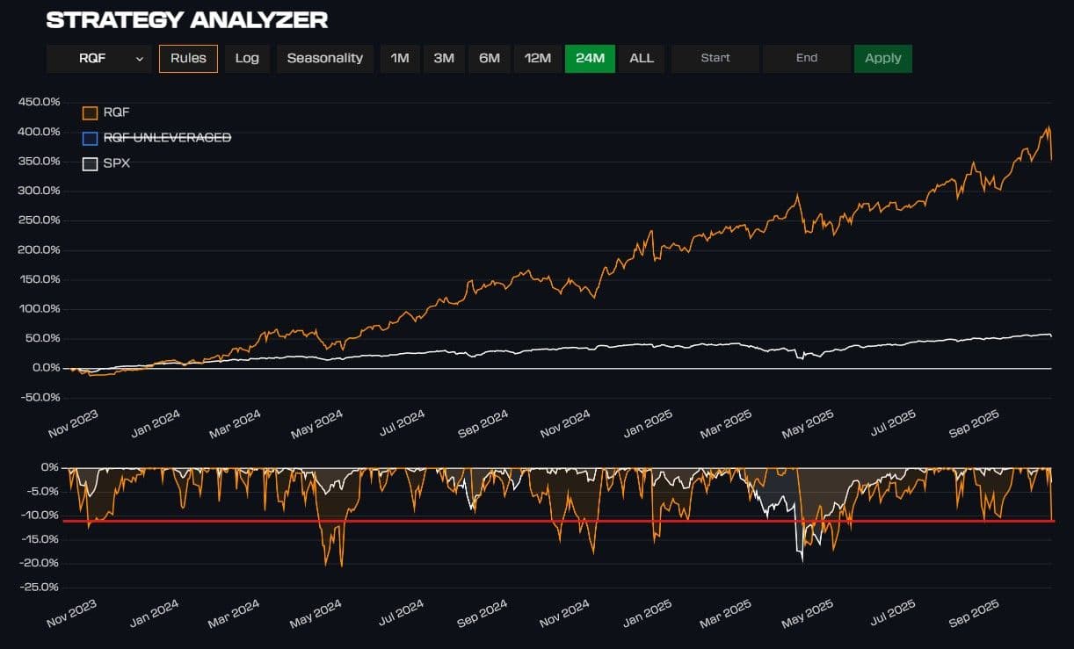Click the chevron arrow beside RQF
Screen dimensions: 1074x649
pyautogui.click(x=139, y=59)
